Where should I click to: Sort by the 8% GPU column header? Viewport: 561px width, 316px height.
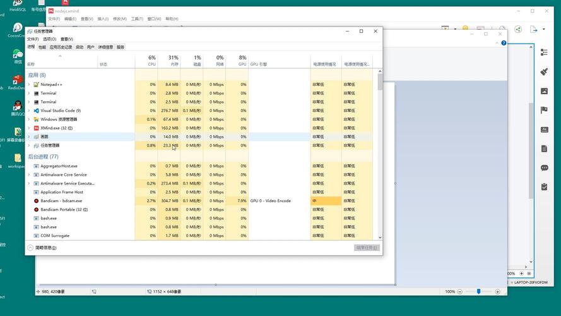click(x=237, y=61)
